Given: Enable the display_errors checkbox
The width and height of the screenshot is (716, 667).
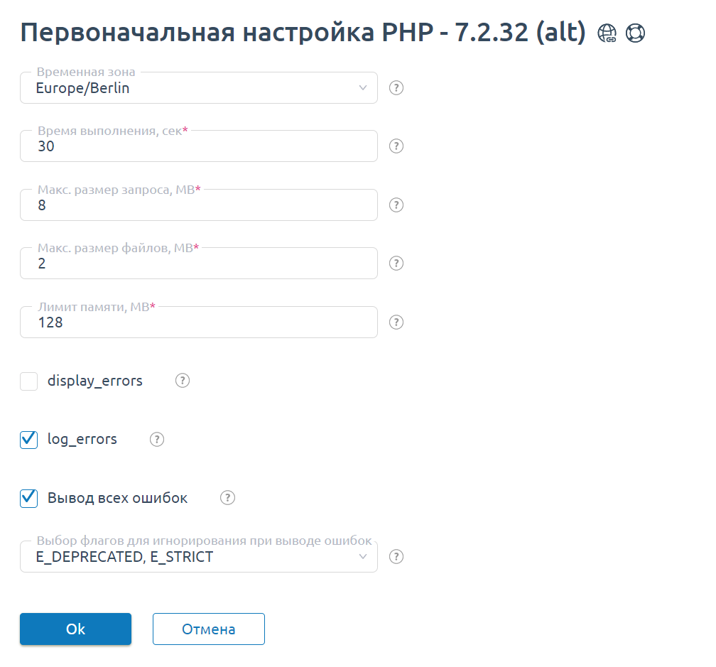Looking at the screenshot, I should (29, 381).
